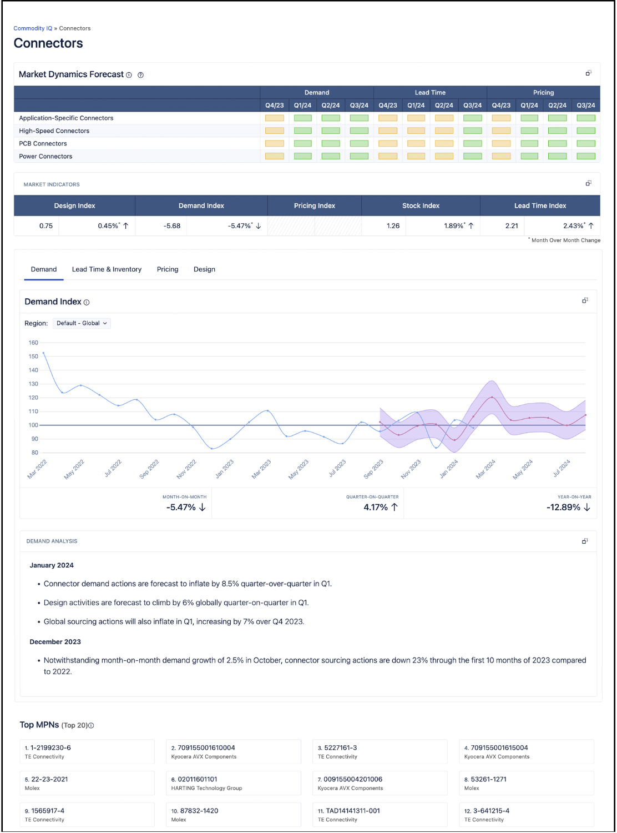
Task: Switch to the Lead Time & Inventory tab
Action: (x=107, y=269)
